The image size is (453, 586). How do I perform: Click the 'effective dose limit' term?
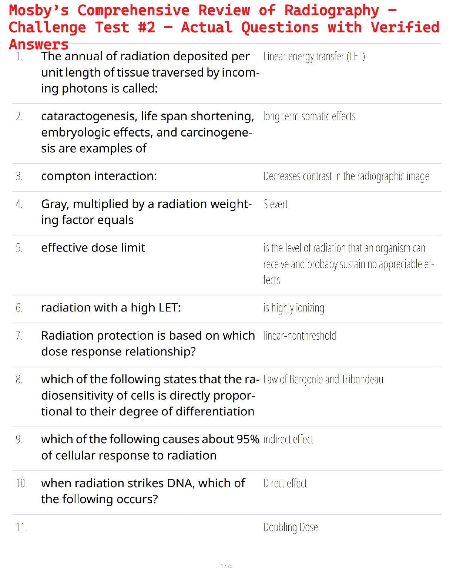coord(93,247)
